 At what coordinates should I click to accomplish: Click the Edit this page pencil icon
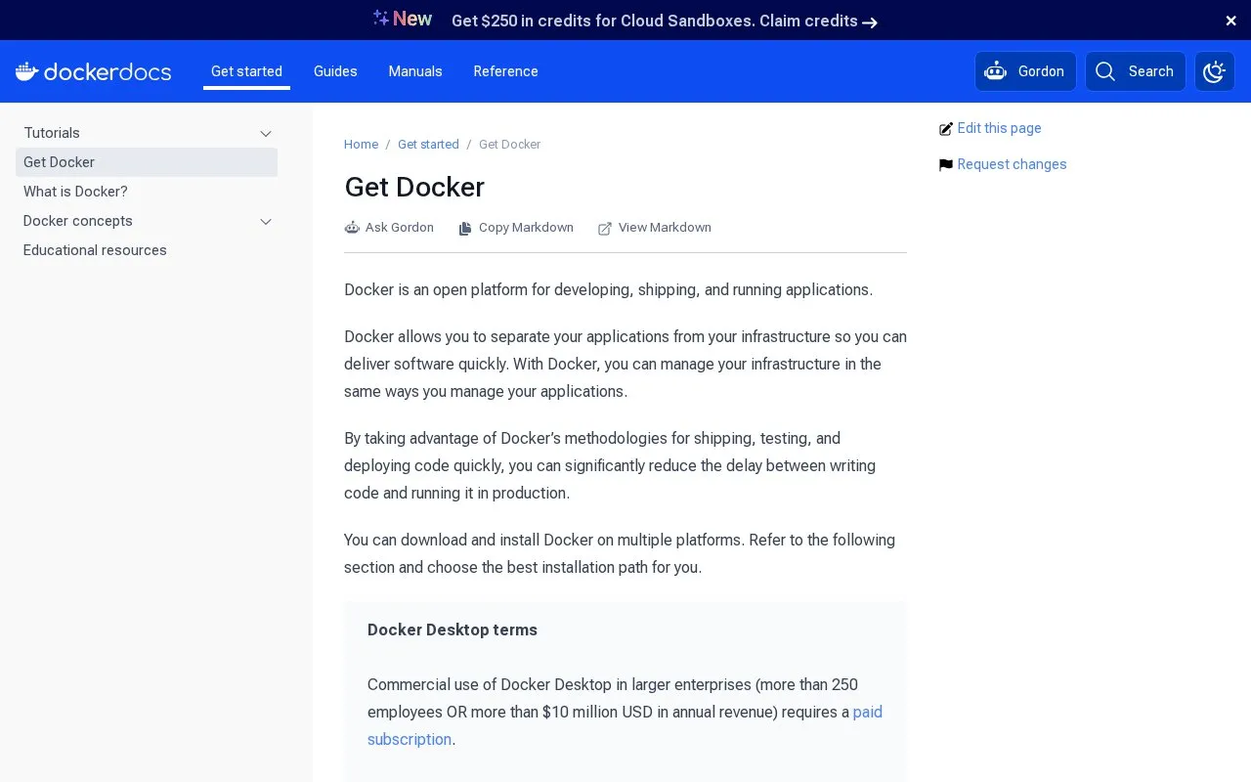click(946, 129)
